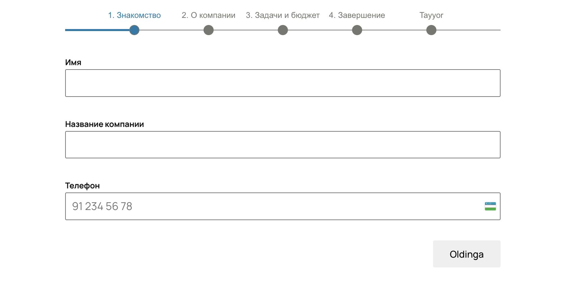Jump to the '4. Завершение' step
Screen dimensions: 563x287
[x=357, y=15]
